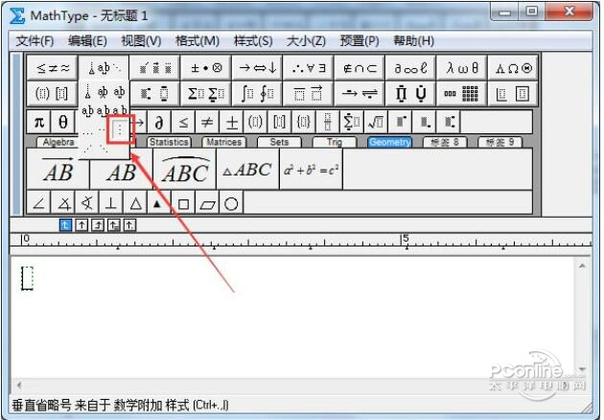
Task: Insert the plus-minus symbol in small bar
Action: click(231, 123)
